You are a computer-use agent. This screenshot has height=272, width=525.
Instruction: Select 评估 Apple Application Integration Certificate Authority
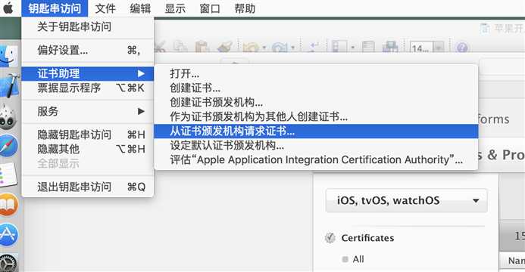[316, 160]
